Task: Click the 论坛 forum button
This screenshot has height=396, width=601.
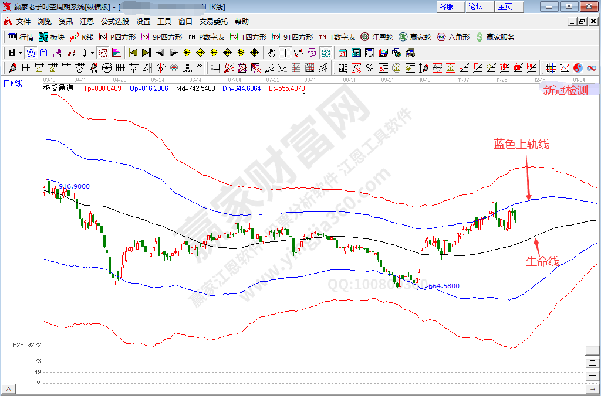Action: 475,6
